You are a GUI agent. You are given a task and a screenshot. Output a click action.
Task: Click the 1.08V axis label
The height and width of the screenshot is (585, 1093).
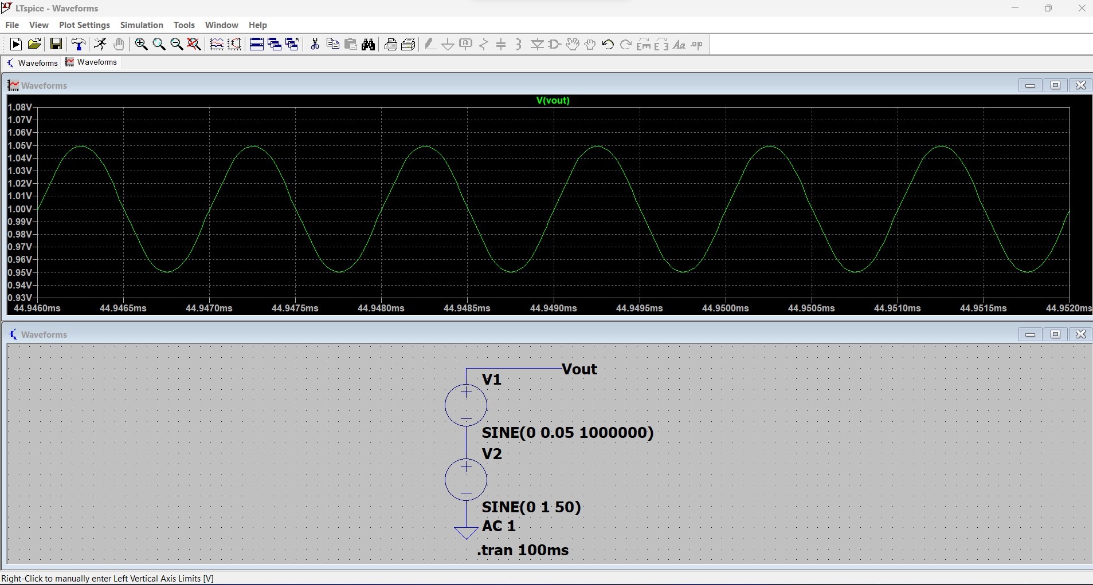click(19, 107)
